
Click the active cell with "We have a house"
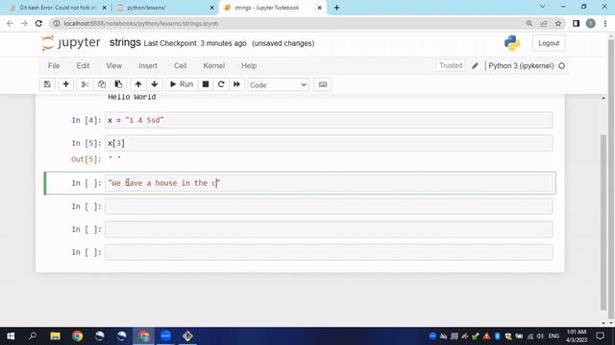click(x=329, y=183)
